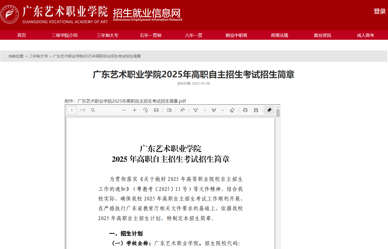Viewport: 388px width, 249px height.
Task: Zoom out of the PDF document
Action: [124, 110]
